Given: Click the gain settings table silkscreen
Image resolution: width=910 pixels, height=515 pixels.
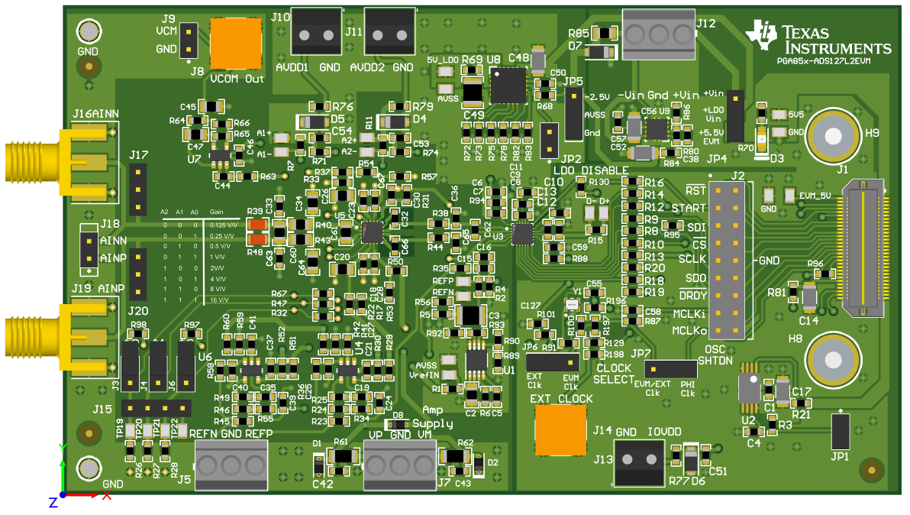Looking at the screenshot, I should pos(192,256).
